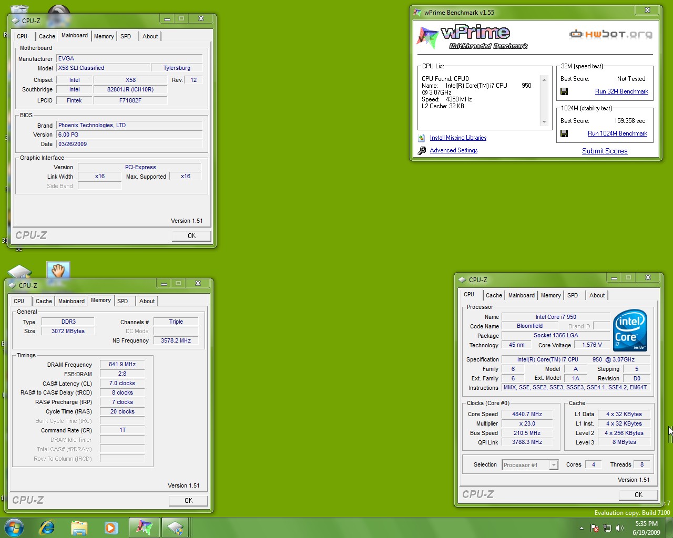This screenshot has width=673, height=538.
Task: Click OK in Memory CPU-Z window
Action: point(188,501)
